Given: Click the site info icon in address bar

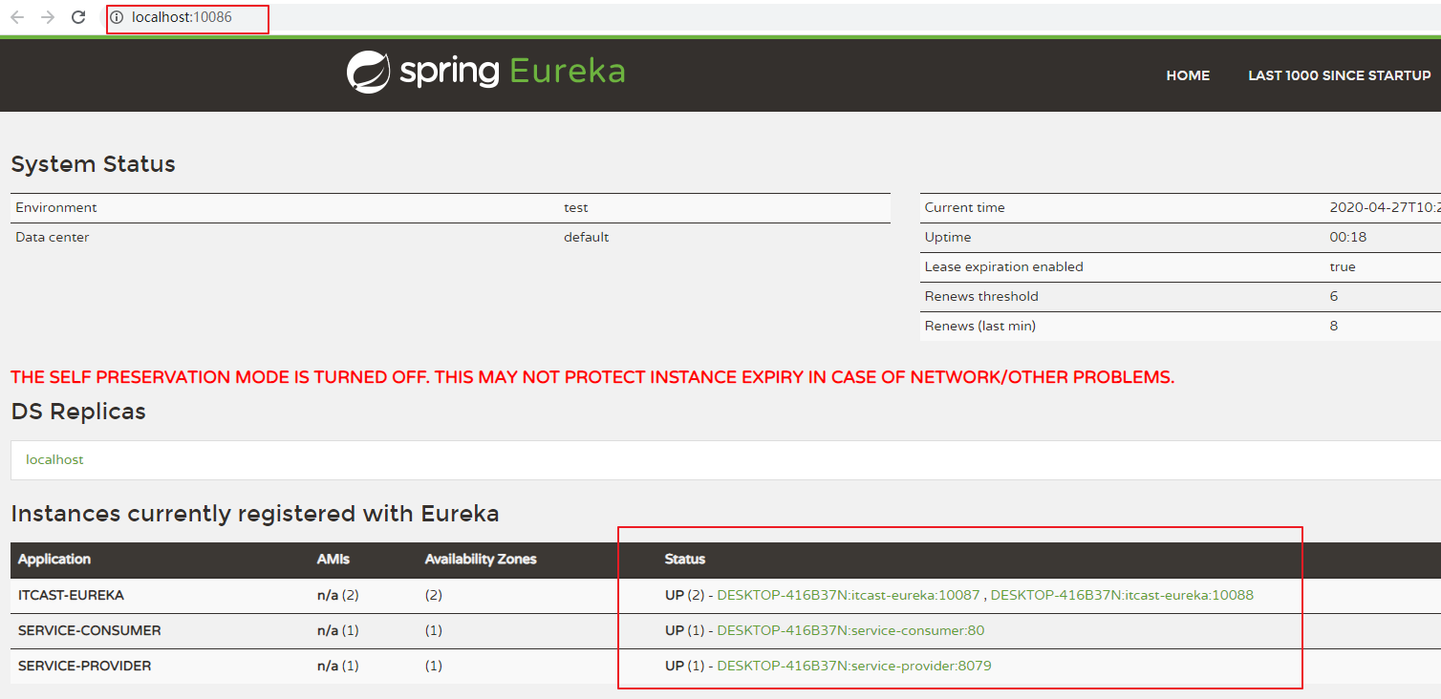Looking at the screenshot, I should pyautogui.click(x=118, y=17).
